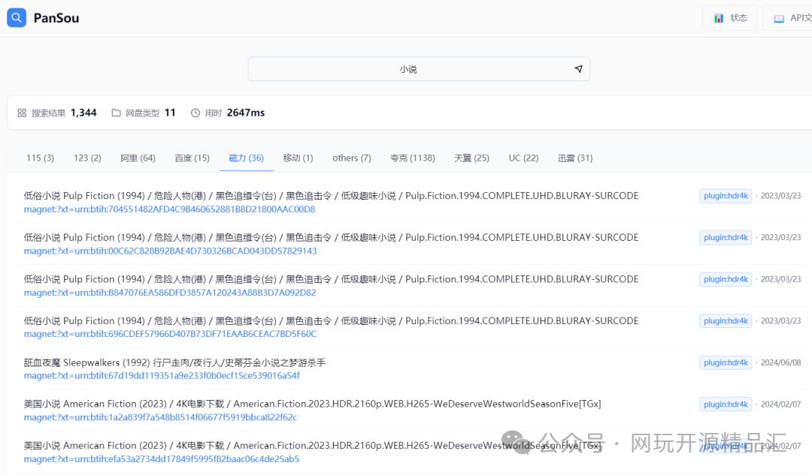Click the plugin:hdr4k badge on the first result
Viewport: 812px width, 475px height.
[x=725, y=195]
